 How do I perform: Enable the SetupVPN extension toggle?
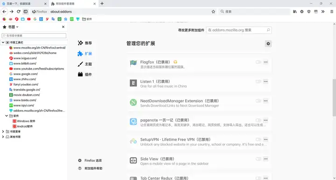[259, 139]
